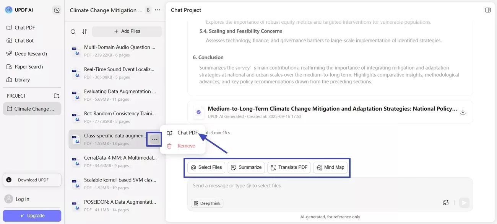Toggle the right sidebar panel icon
497x224 pixels.
coord(488,10)
